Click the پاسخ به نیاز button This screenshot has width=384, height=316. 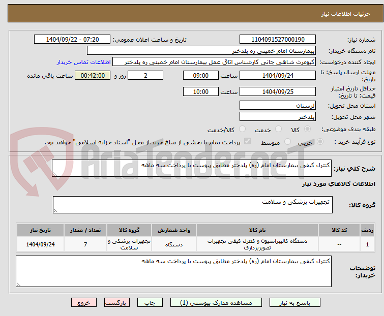click(295, 303)
